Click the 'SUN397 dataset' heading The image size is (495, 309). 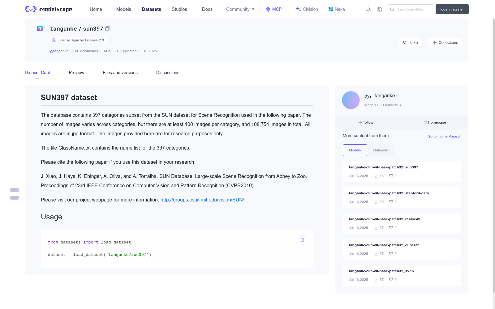[x=69, y=98]
